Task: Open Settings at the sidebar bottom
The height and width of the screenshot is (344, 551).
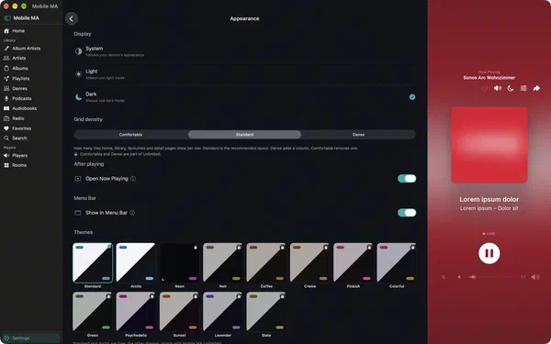Action: (30, 338)
